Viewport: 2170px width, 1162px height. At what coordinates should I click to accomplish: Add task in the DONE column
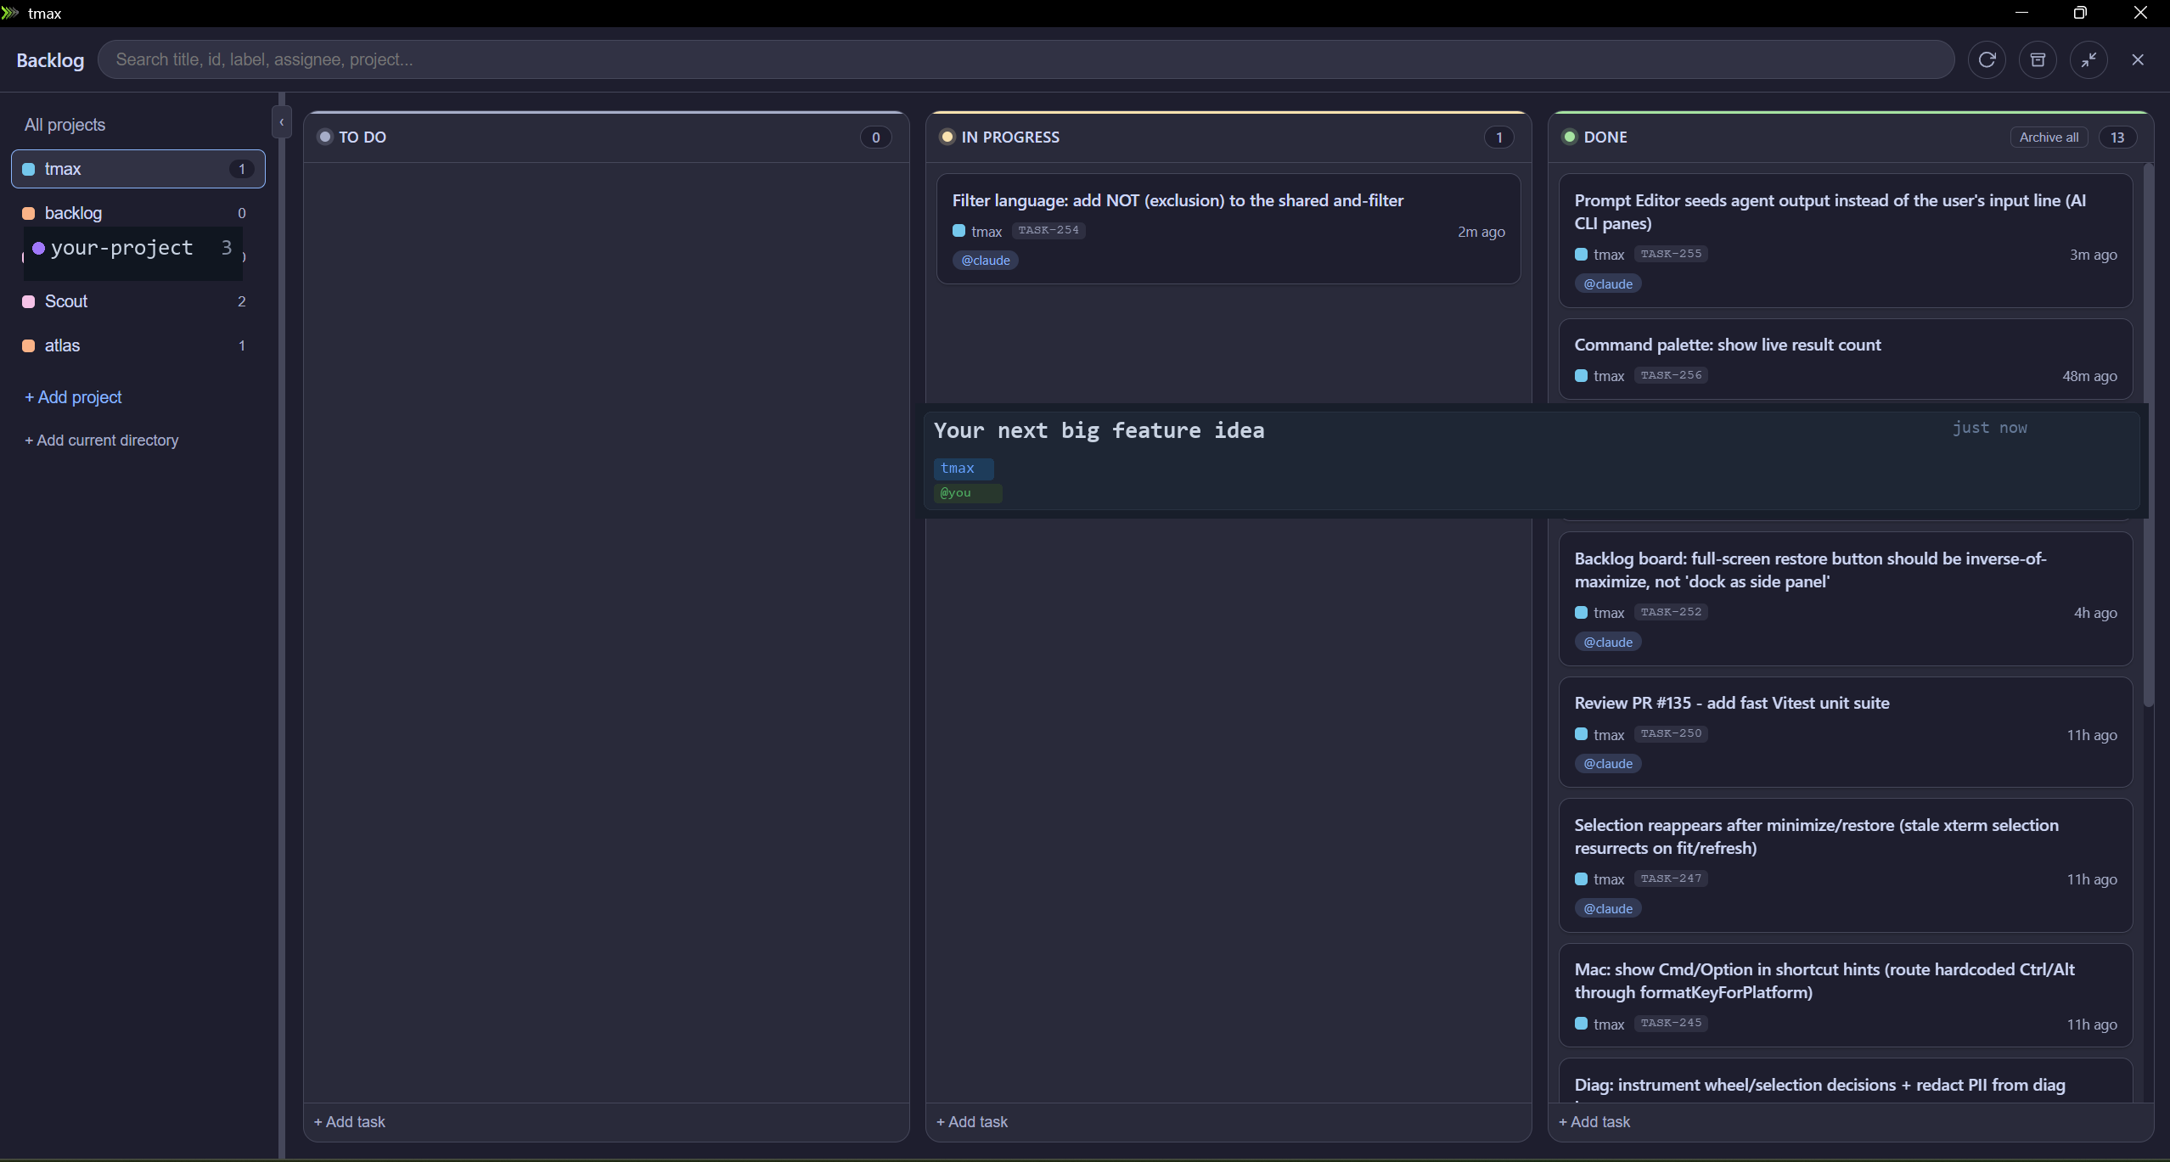[x=1594, y=1121]
